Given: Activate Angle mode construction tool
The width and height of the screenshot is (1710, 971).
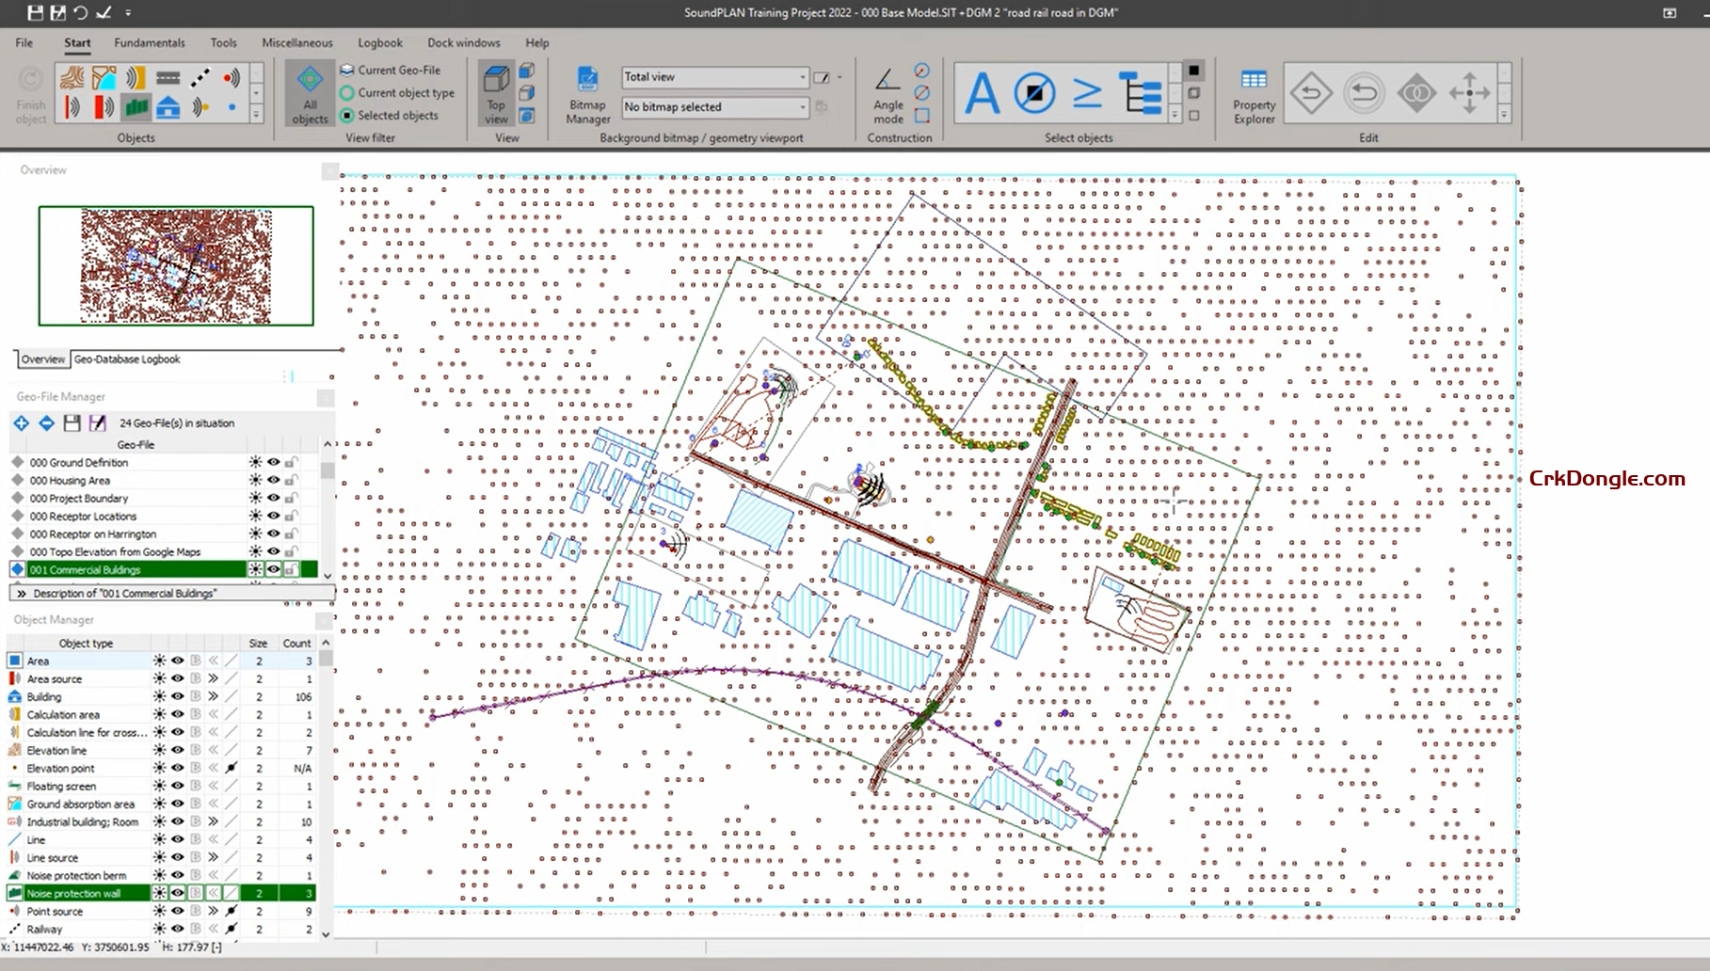Looking at the screenshot, I should click(x=887, y=95).
